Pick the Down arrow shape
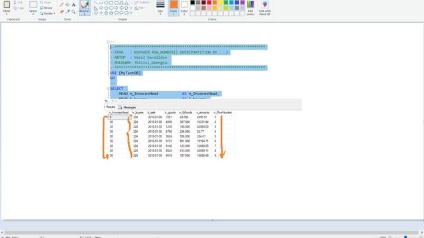Viewport: 424px width, 238px height. (x=95, y=13)
